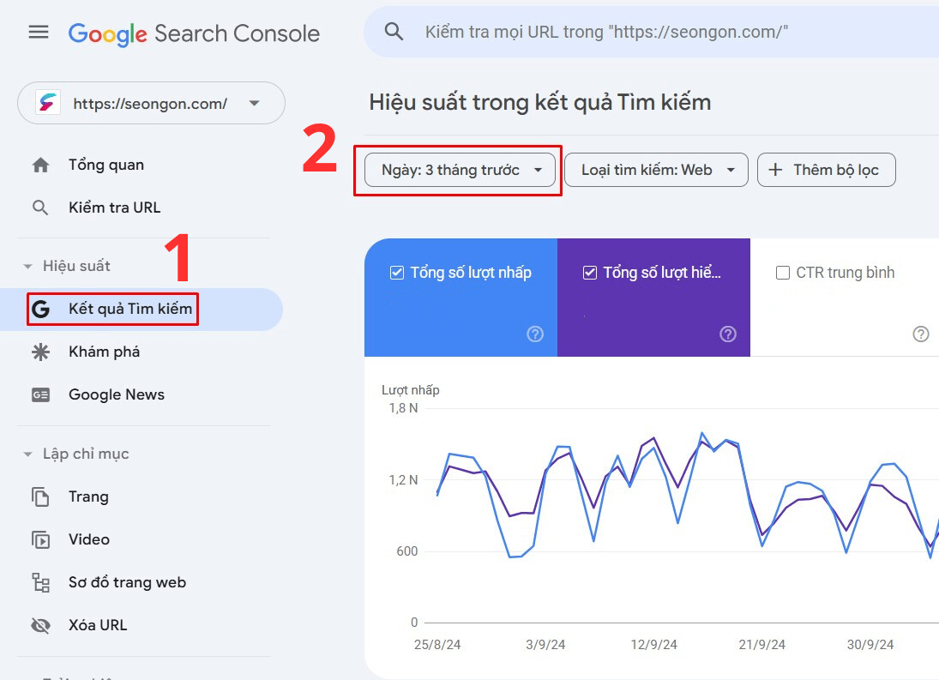939x680 pixels.
Task: Click Thêm bộ lọc button
Action: click(x=827, y=170)
